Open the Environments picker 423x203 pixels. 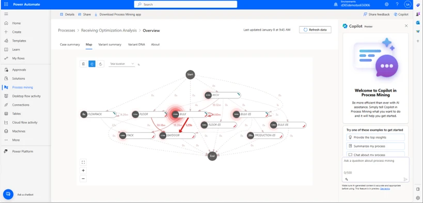(352, 4)
